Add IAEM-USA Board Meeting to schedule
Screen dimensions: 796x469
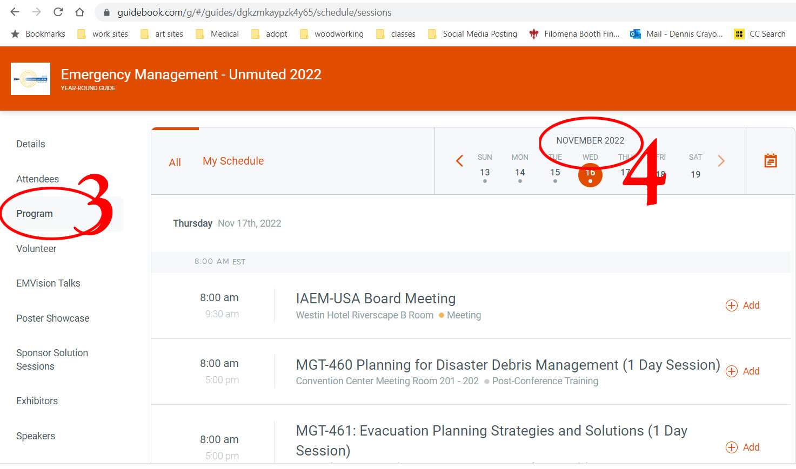pos(743,305)
